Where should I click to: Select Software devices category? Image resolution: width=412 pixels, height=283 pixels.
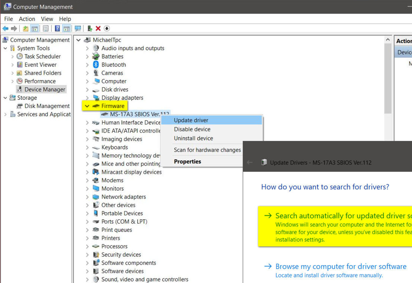coord(122,271)
